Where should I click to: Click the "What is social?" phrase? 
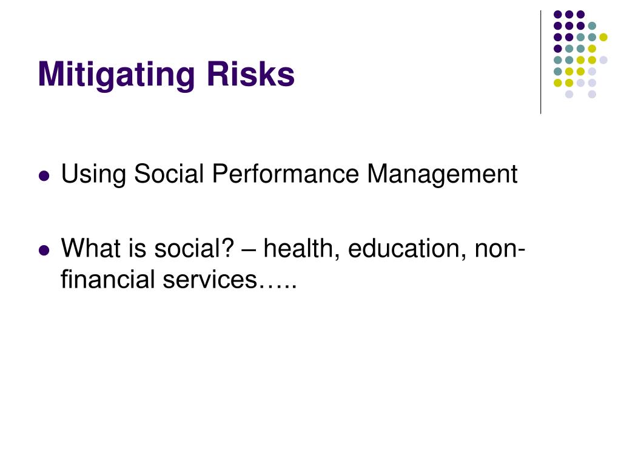(x=147, y=248)
